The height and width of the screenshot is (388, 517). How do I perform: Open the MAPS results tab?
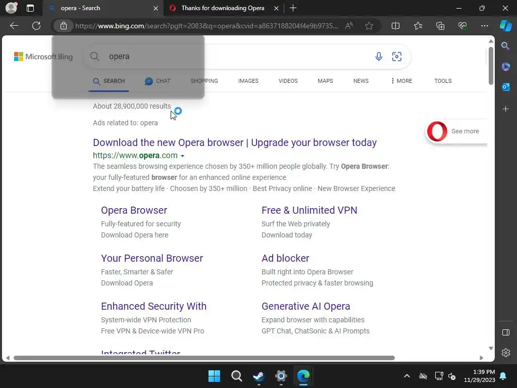(x=325, y=81)
